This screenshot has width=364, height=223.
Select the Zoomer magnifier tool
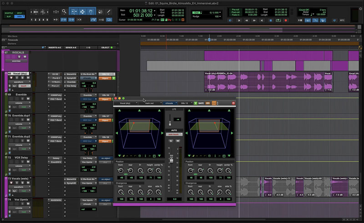(x=64, y=11)
